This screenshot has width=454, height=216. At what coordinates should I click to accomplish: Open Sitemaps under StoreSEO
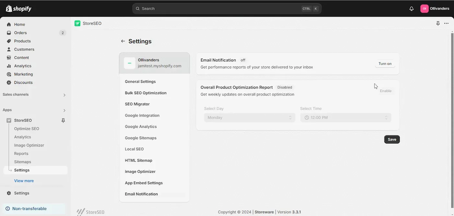tap(23, 162)
